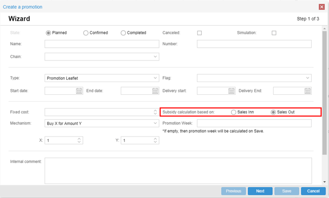The image size is (329, 198).
Task: Focus the Name input field
Action: [102, 44]
